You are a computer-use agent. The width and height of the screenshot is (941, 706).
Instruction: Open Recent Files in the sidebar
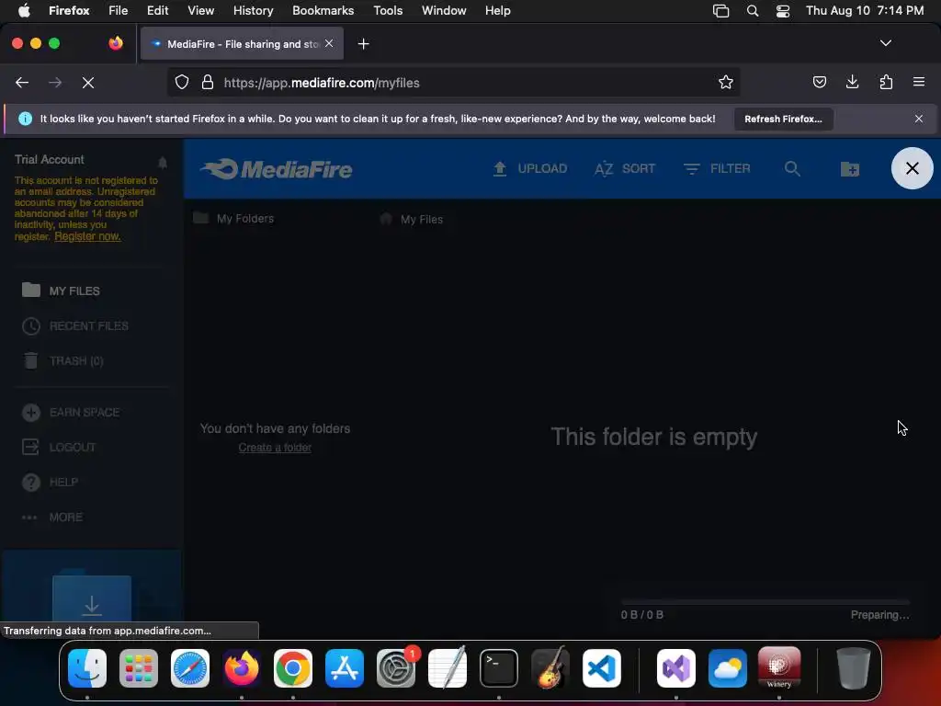pyautogui.click(x=75, y=326)
